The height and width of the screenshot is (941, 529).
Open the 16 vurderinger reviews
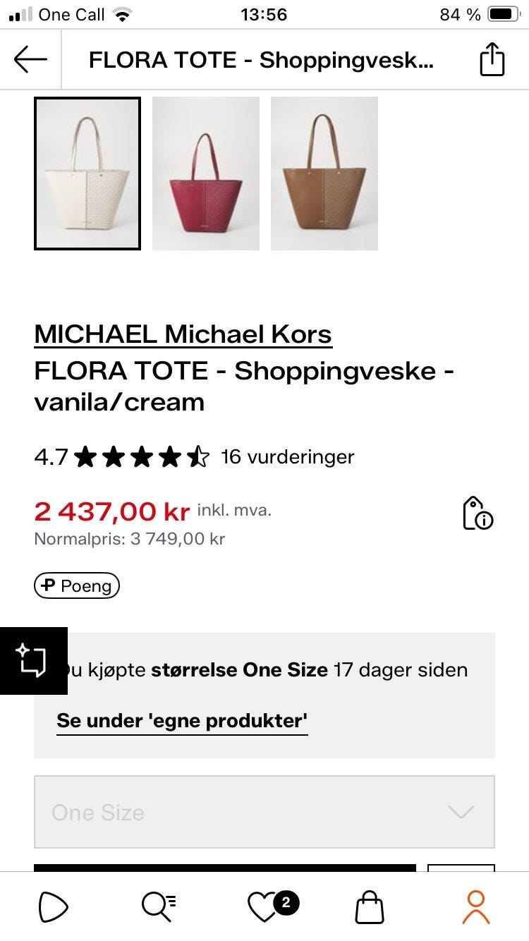pyautogui.click(x=287, y=457)
